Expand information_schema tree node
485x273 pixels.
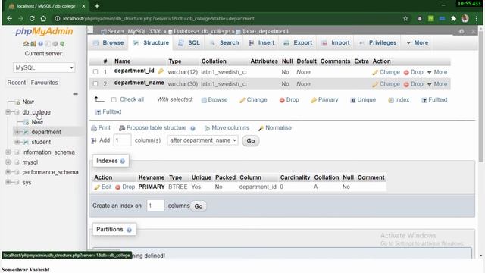pos(8,152)
